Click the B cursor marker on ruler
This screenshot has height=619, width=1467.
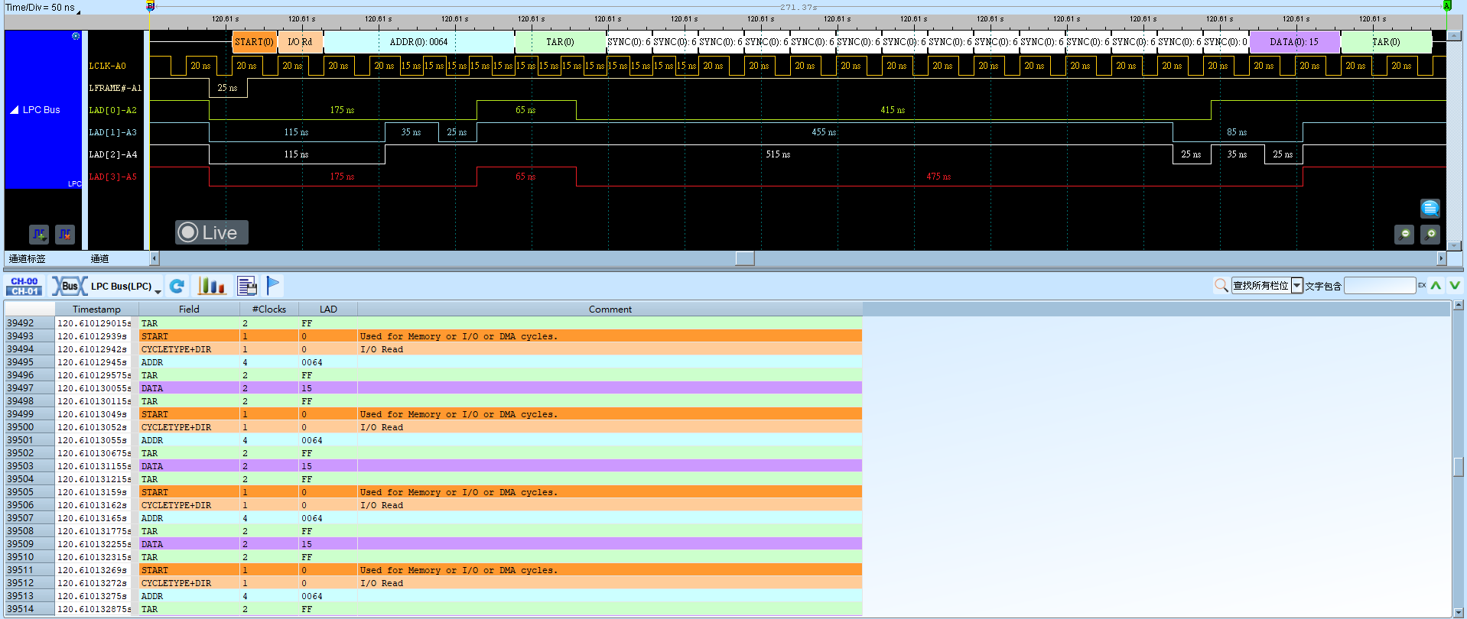click(151, 6)
